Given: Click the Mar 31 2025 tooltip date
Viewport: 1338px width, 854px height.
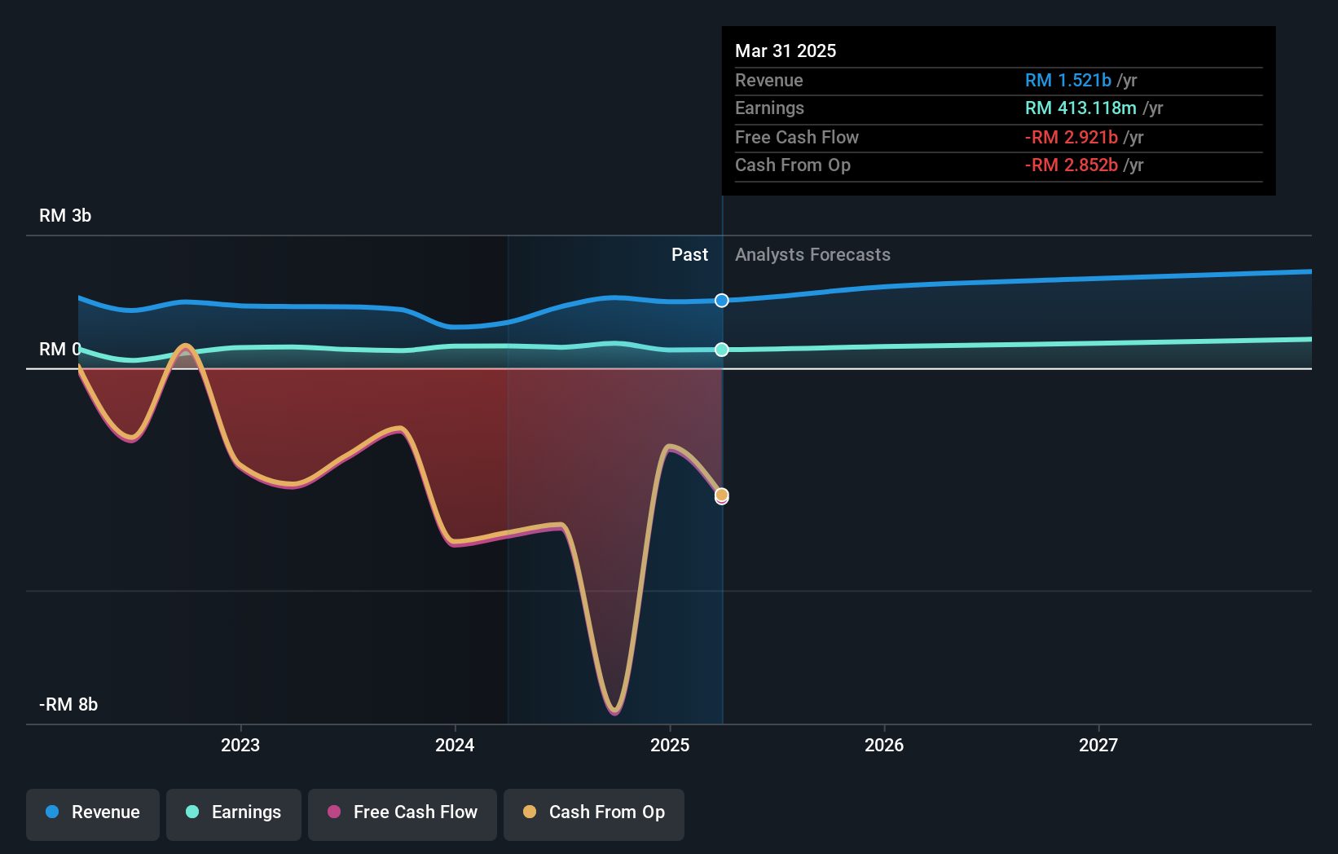Looking at the screenshot, I should (x=786, y=51).
